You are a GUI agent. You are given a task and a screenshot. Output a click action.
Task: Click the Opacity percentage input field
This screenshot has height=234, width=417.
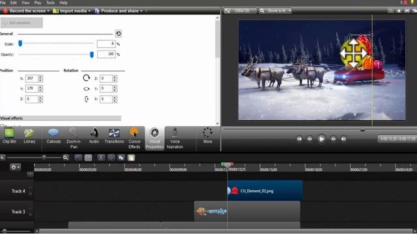tap(106, 55)
